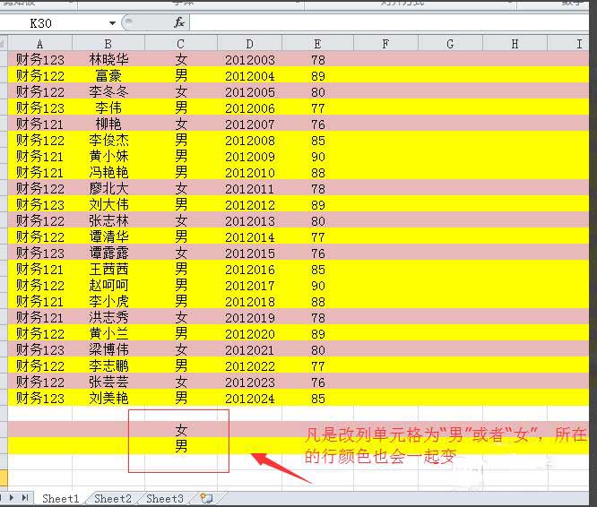Open the Name Box dropdown arrow
This screenshot has width=597, height=507.
click(x=112, y=22)
